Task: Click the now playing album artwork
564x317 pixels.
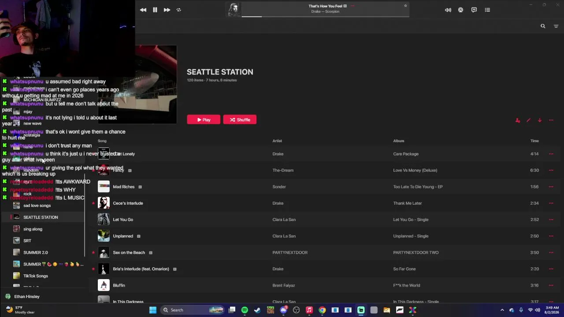Action: tap(234, 9)
